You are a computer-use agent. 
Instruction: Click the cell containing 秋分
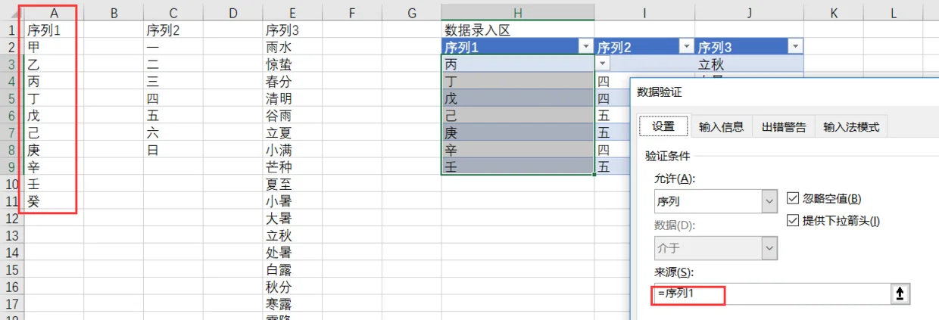(292, 287)
